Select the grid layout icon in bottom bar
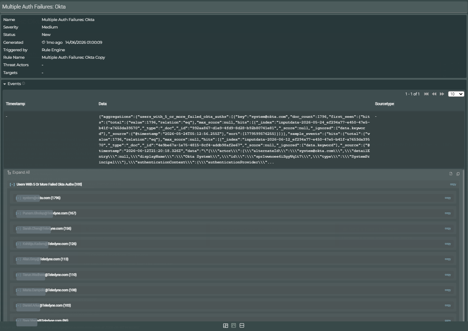The width and height of the screenshot is (468, 331). click(226, 326)
